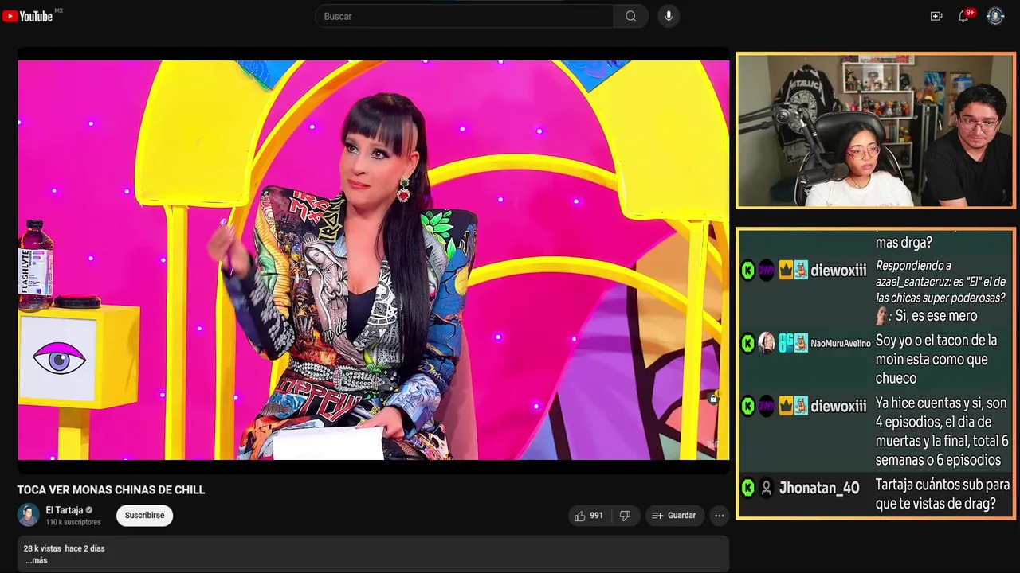
Task: Click NaoMuruAvelino's chat avatar
Action: [x=766, y=343]
